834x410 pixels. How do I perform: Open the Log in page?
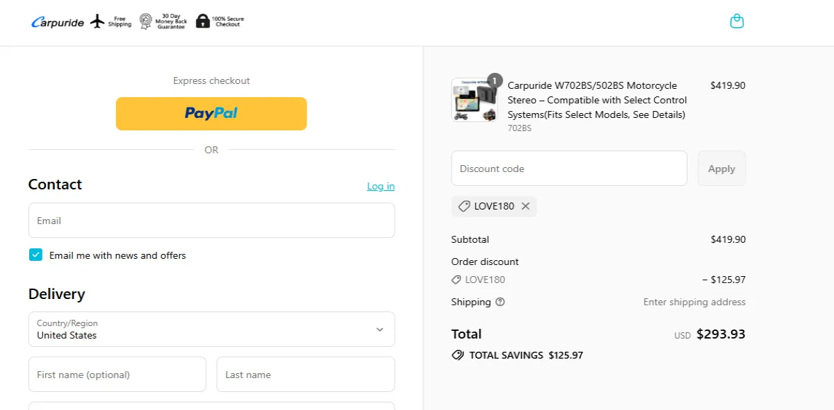(380, 186)
